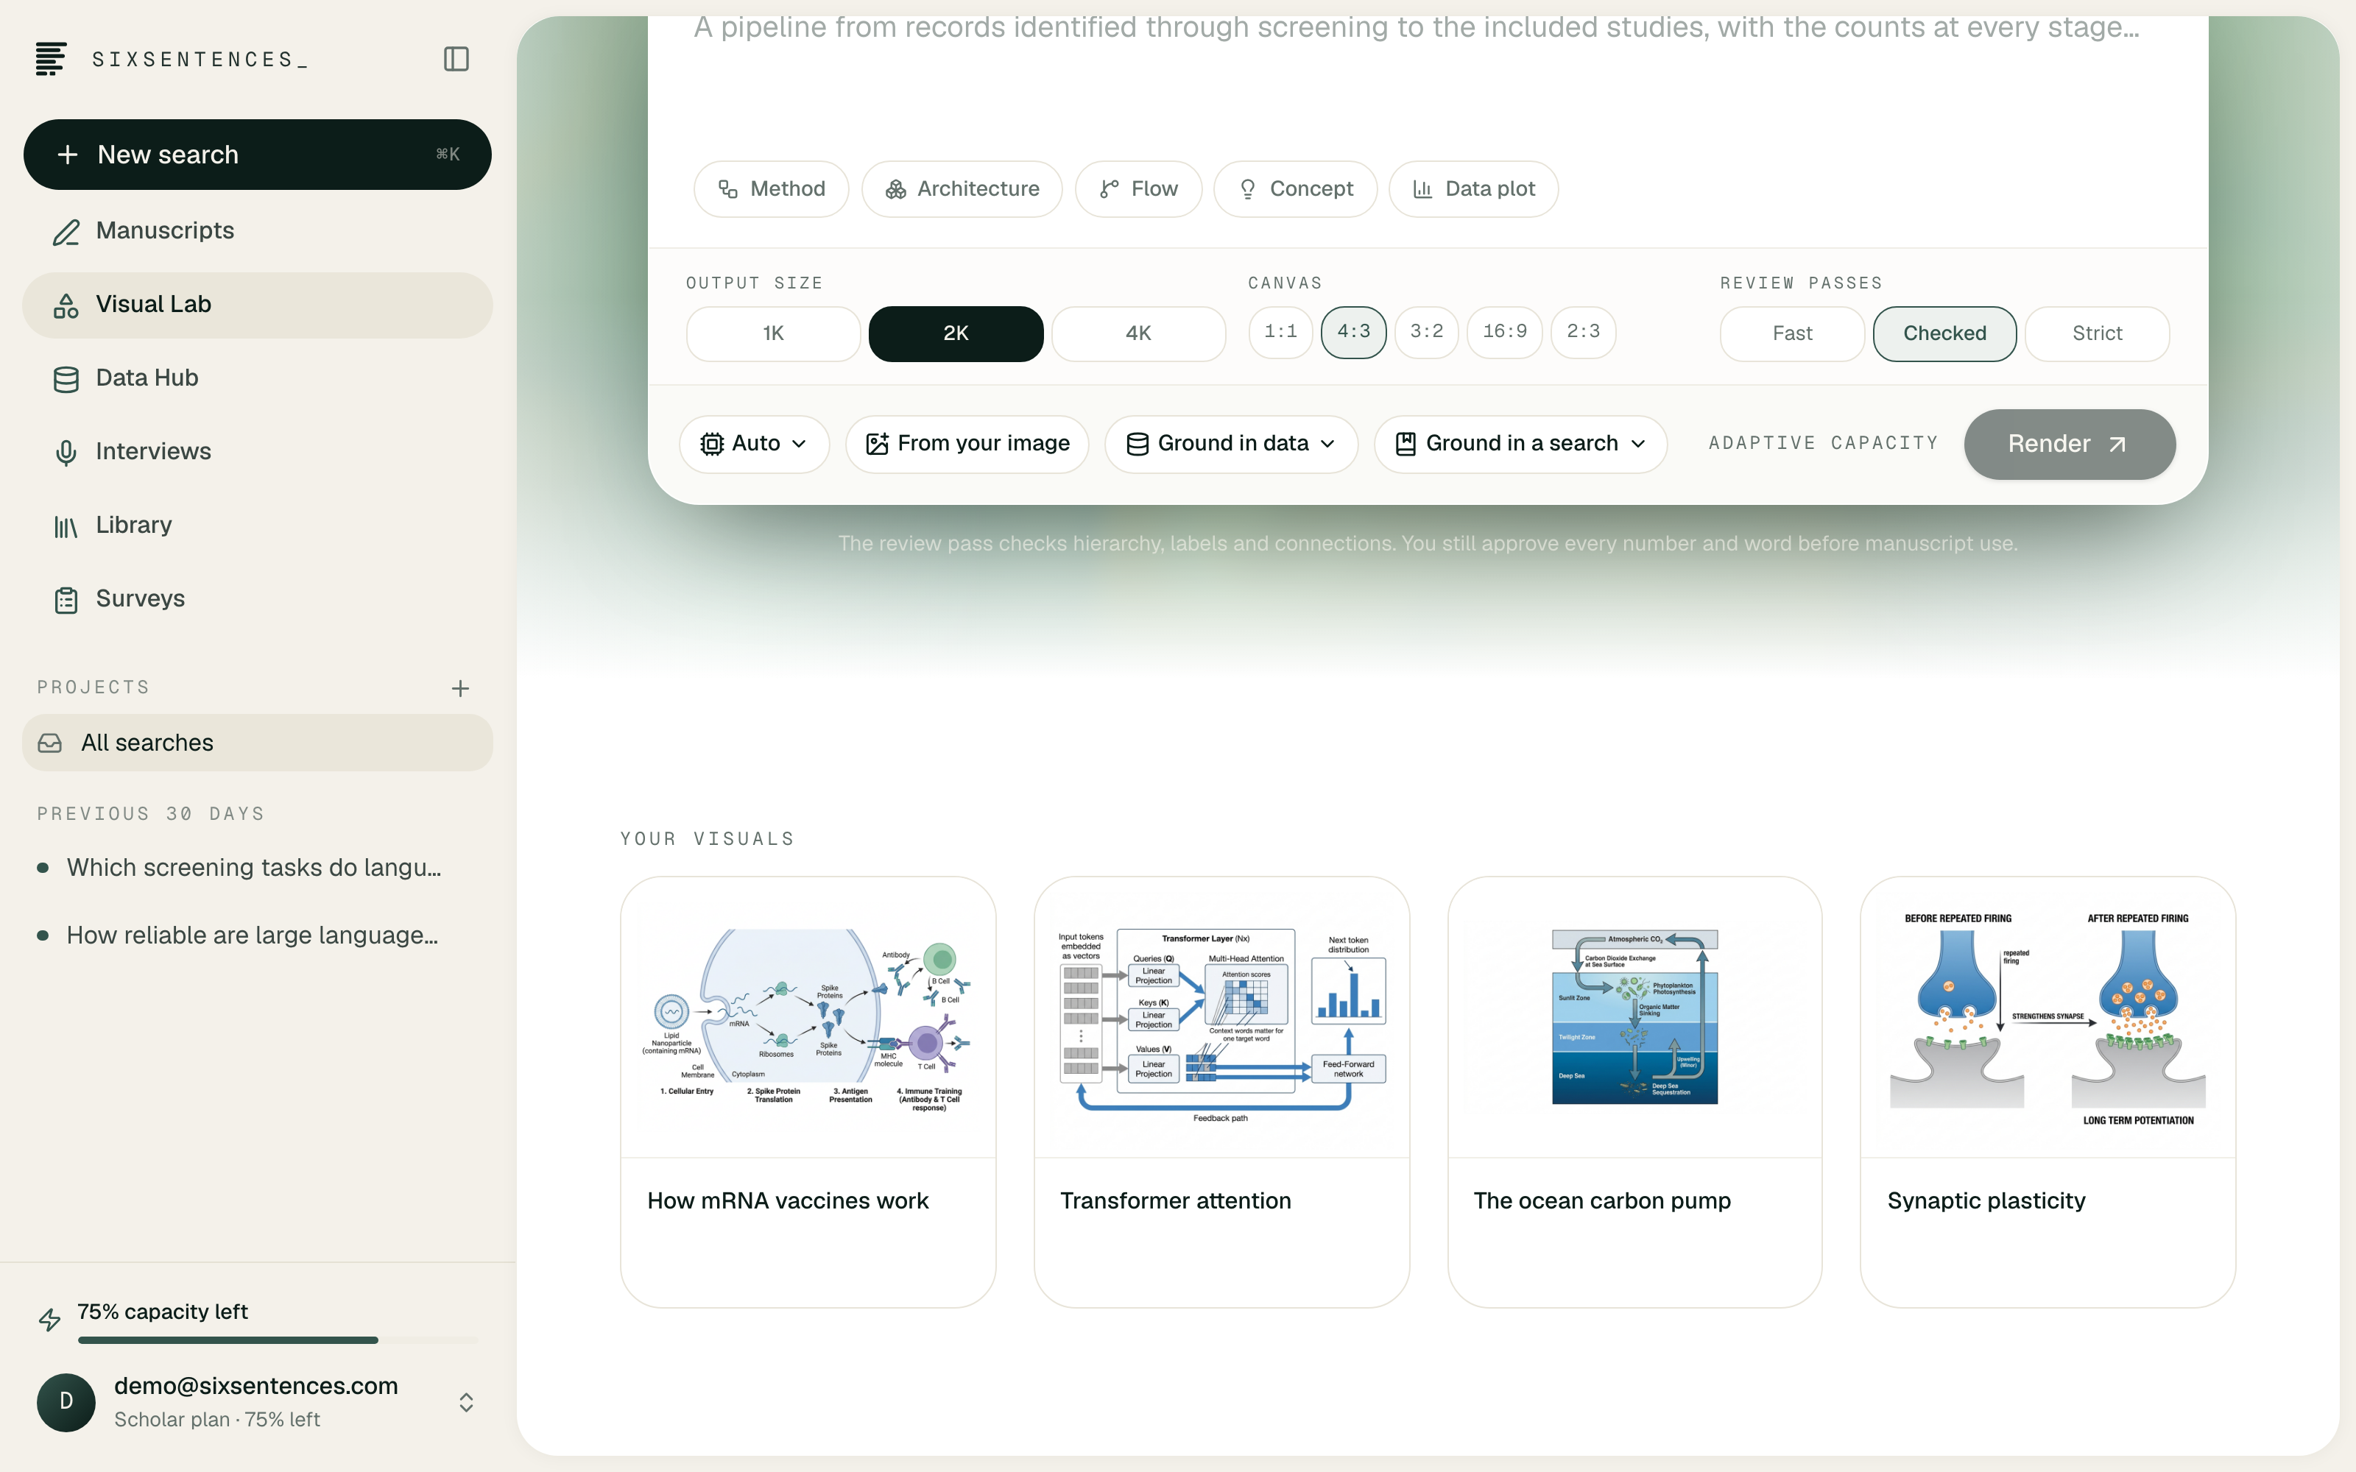
Task: Click the Data plot chart icon
Action: [1422, 189]
